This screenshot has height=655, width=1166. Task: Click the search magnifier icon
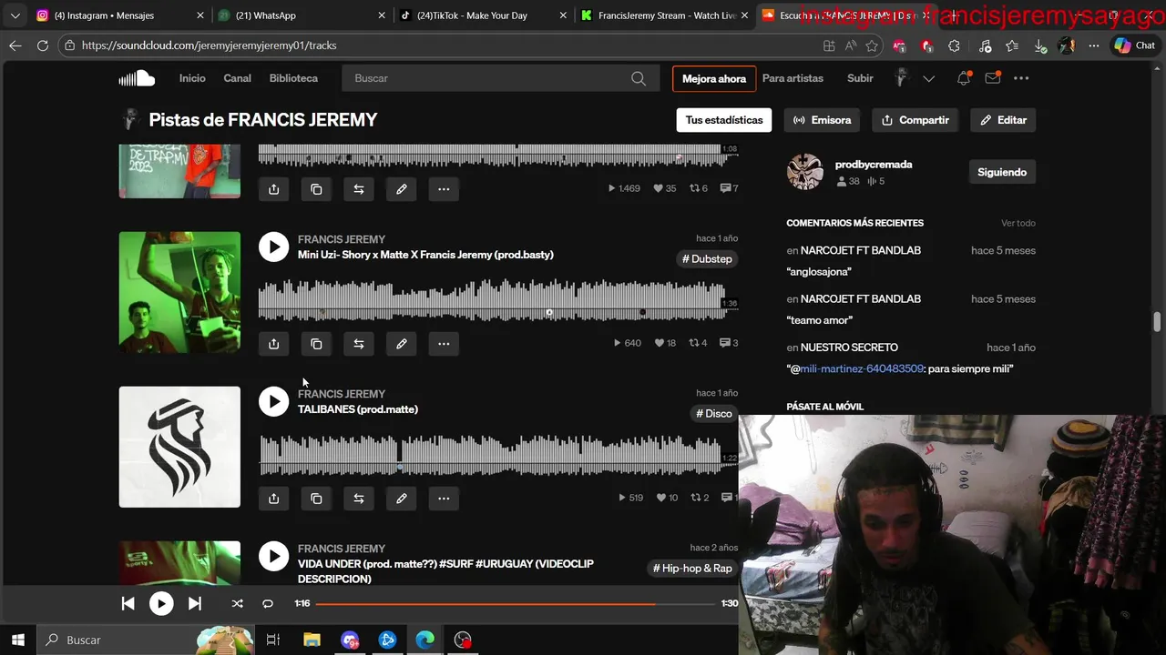(639, 78)
